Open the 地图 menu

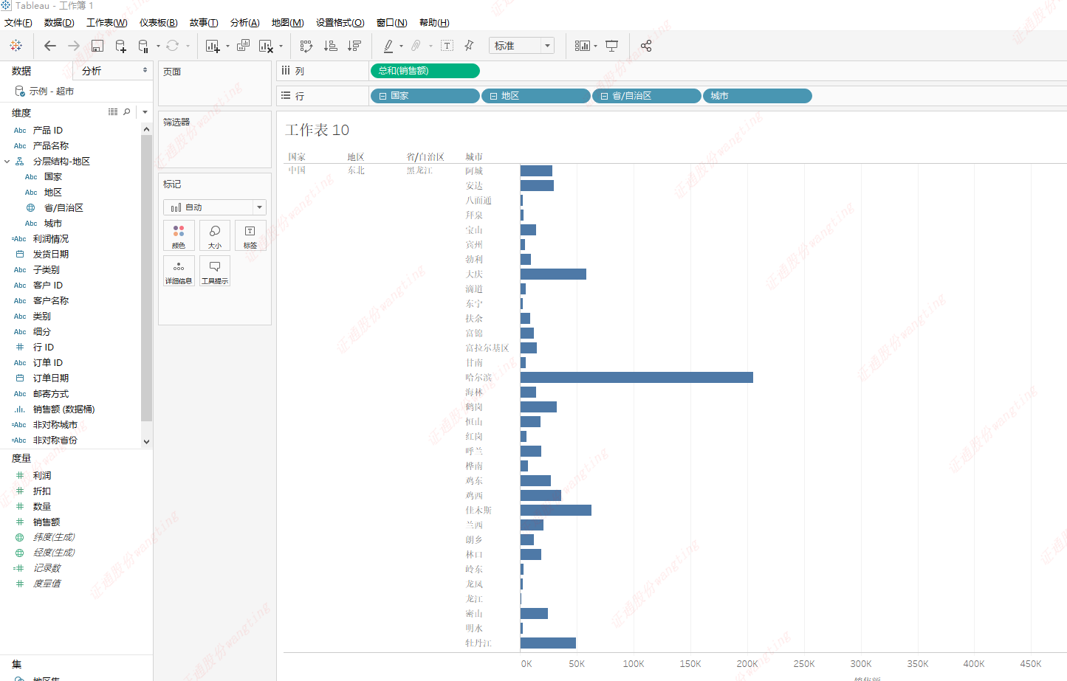point(288,23)
